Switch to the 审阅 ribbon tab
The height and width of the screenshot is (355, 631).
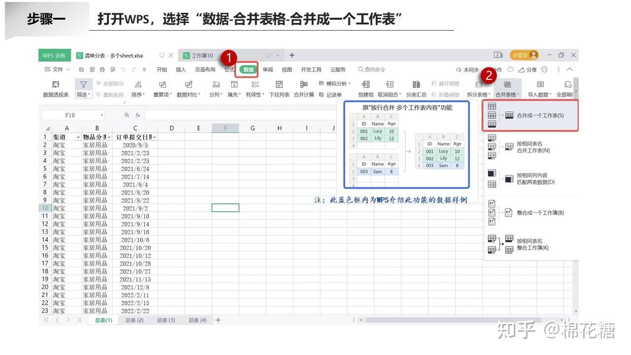[x=268, y=70]
